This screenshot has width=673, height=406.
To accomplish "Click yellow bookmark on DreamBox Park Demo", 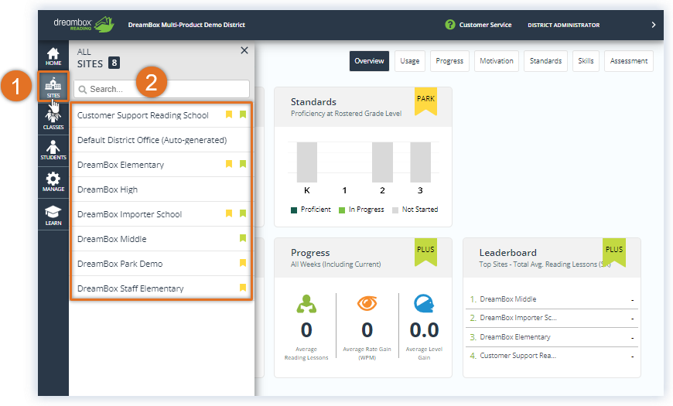I will click(242, 263).
